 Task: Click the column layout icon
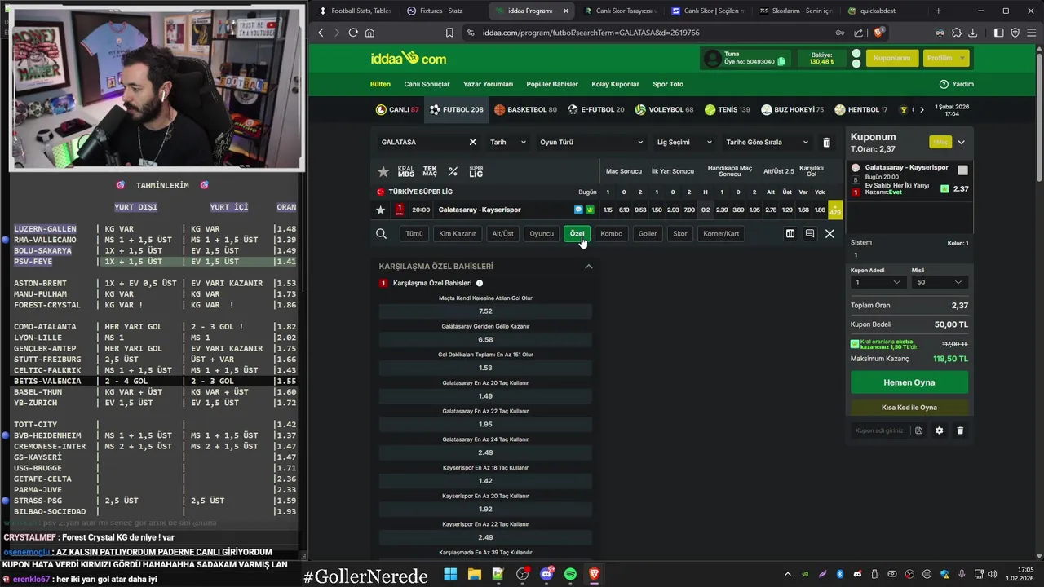[x=790, y=234]
